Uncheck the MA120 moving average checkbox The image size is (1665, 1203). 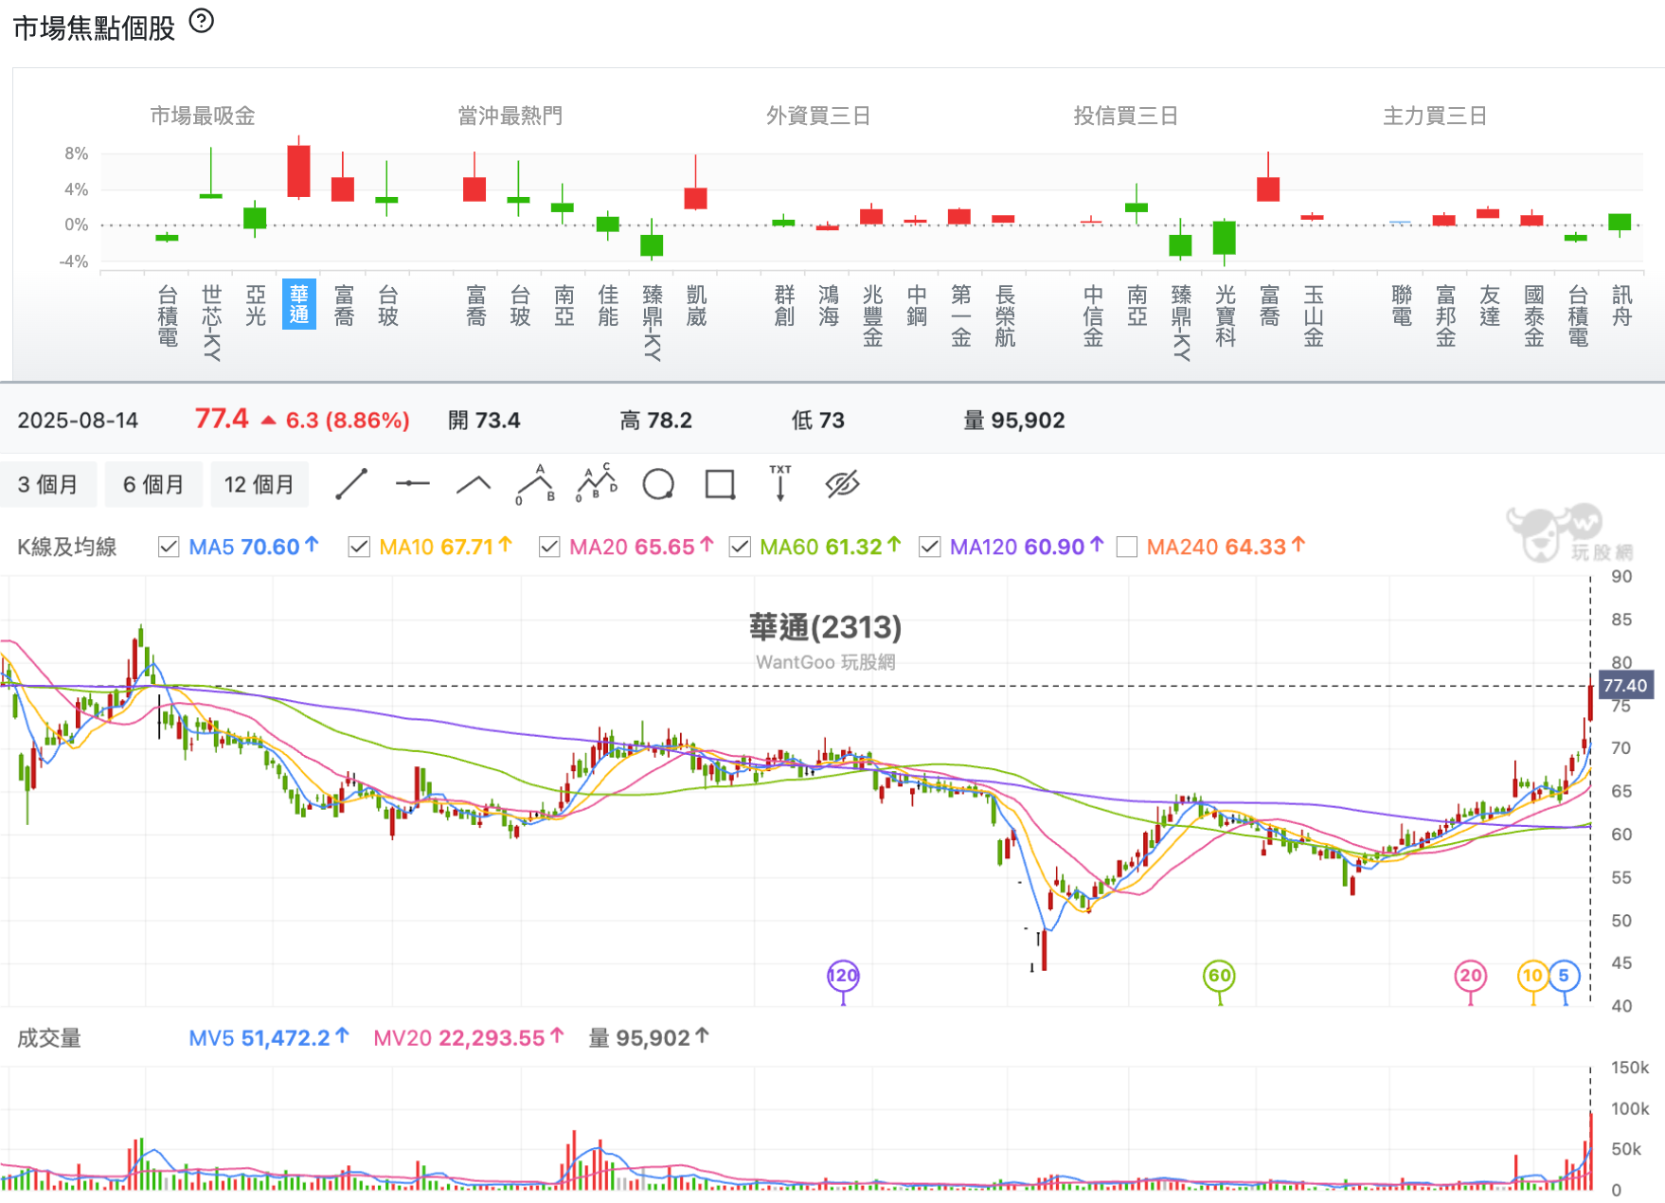(x=930, y=547)
